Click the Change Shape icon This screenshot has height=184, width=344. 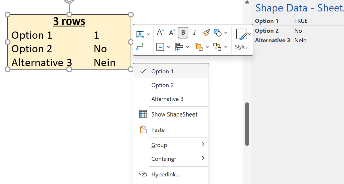pos(218,33)
